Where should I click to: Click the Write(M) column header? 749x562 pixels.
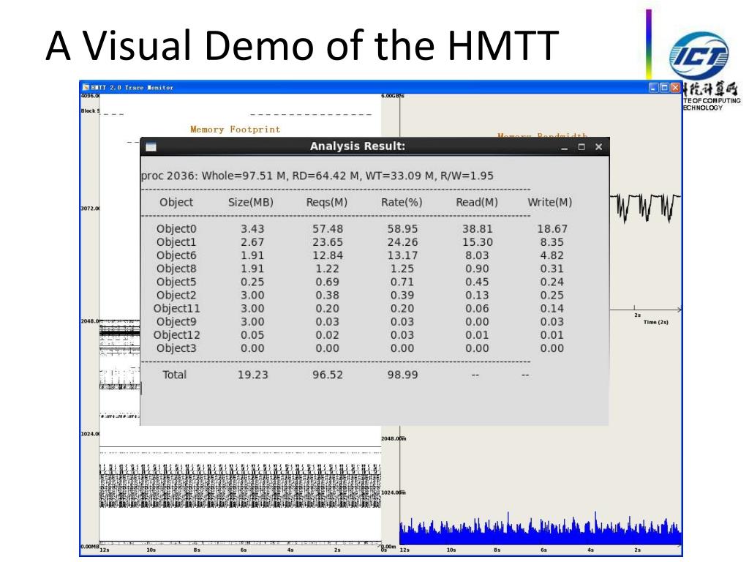550,202
